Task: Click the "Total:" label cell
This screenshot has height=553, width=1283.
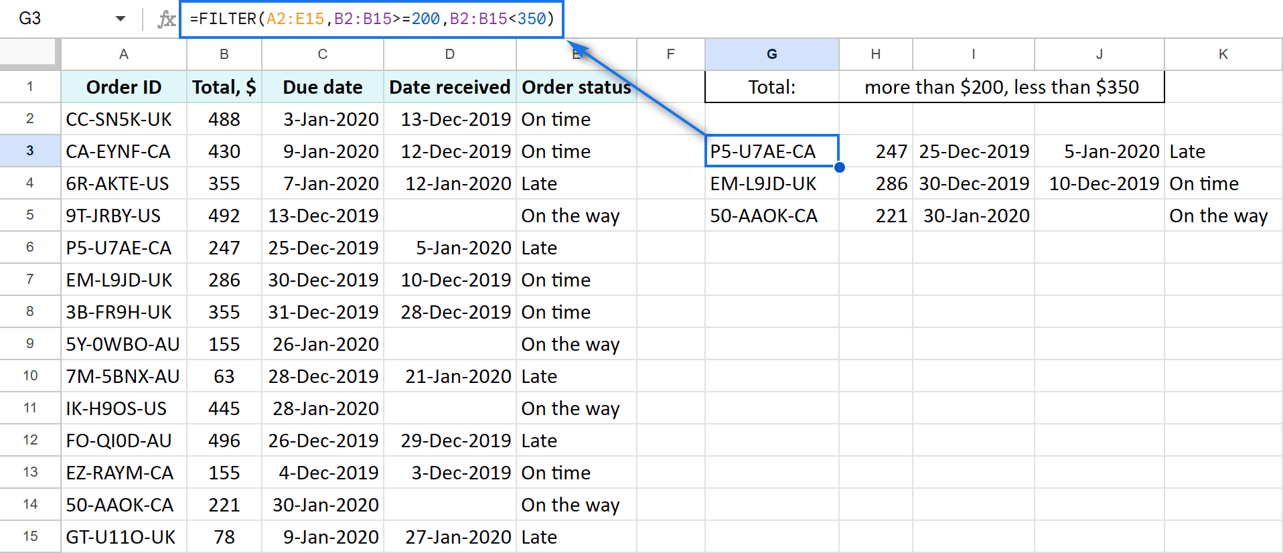Action: (x=771, y=87)
